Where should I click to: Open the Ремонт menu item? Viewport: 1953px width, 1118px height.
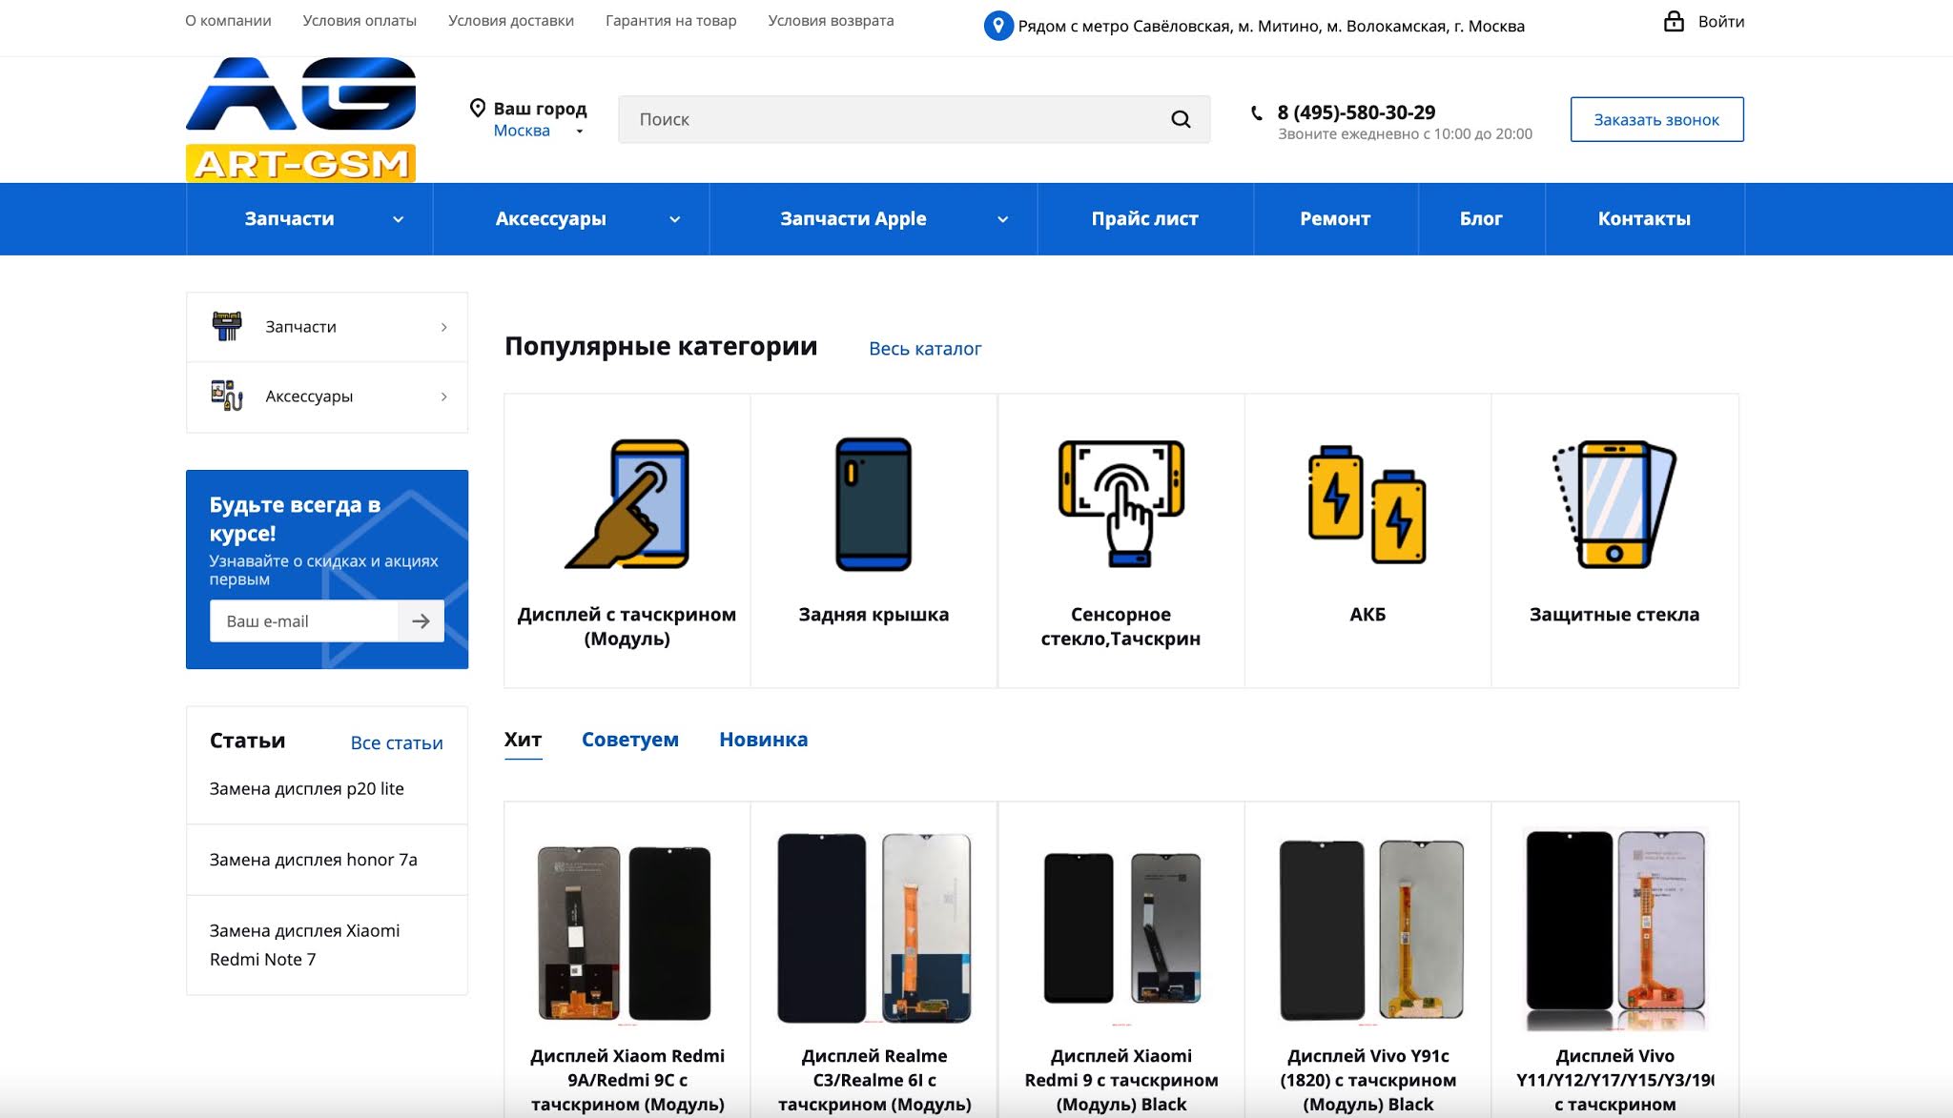tap(1335, 218)
